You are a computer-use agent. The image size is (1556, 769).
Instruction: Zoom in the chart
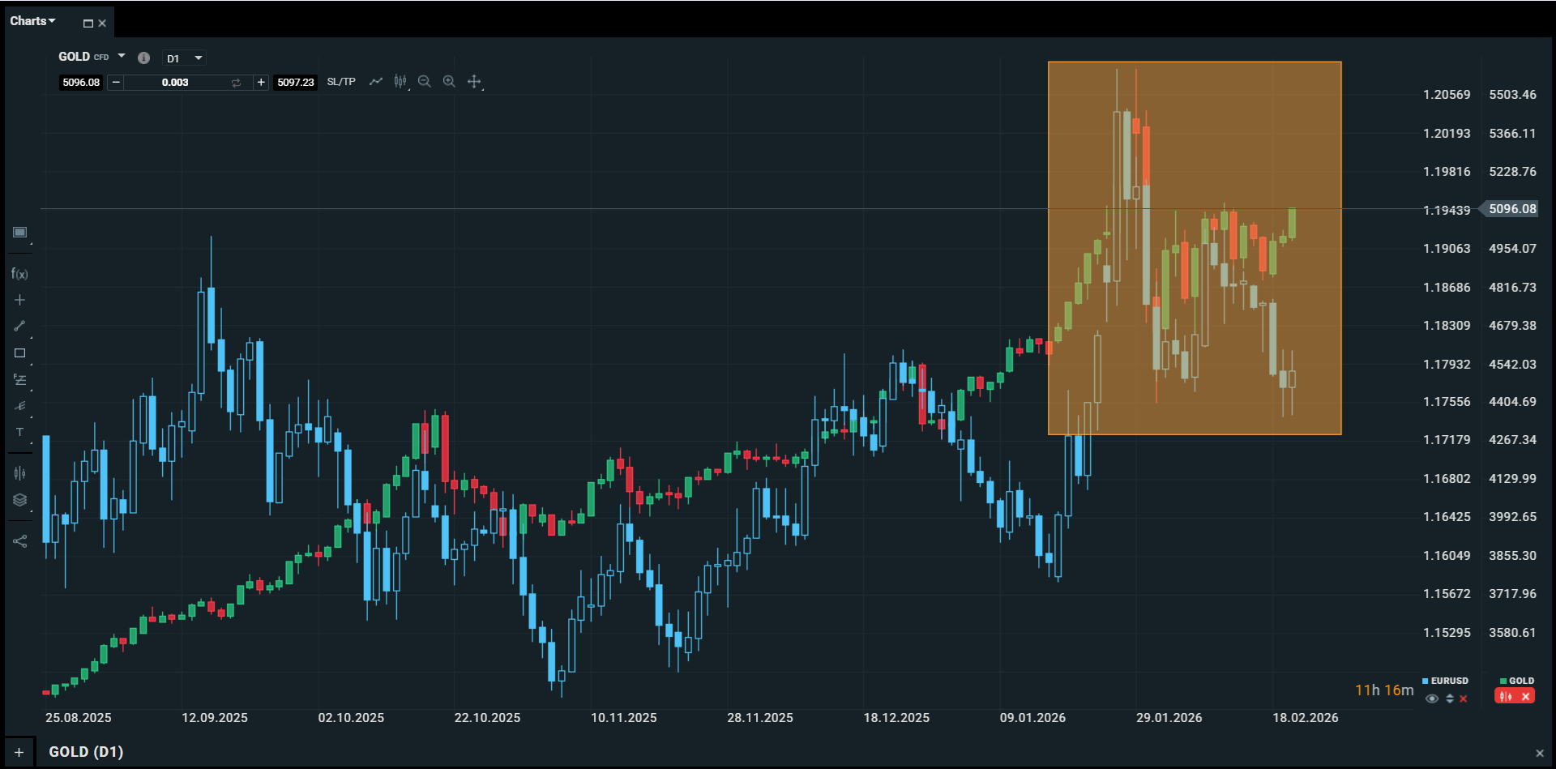[x=449, y=81]
